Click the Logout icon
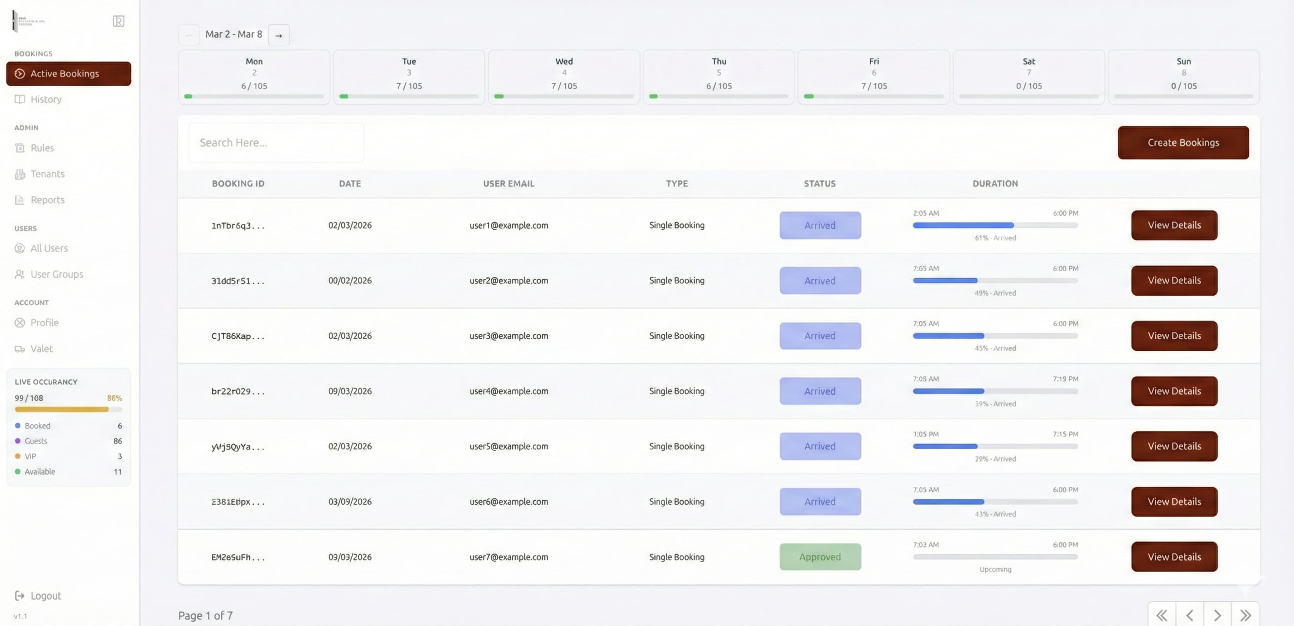Screen dimensions: 1294x626 pyautogui.click(x=20, y=596)
